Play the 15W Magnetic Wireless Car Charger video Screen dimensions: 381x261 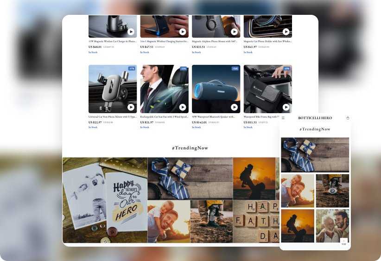pyautogui.click(x=131, y=32)
